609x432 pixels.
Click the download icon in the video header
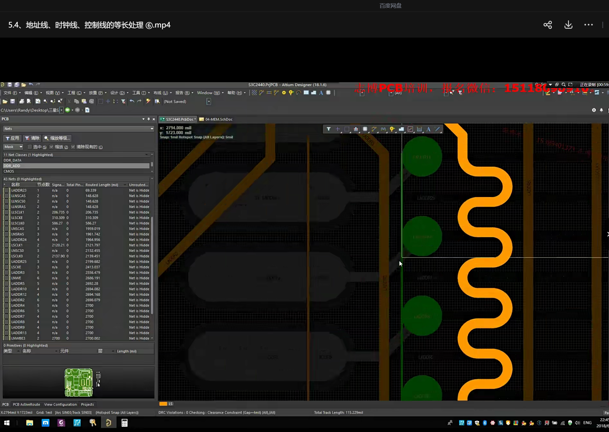coord(568,25)
